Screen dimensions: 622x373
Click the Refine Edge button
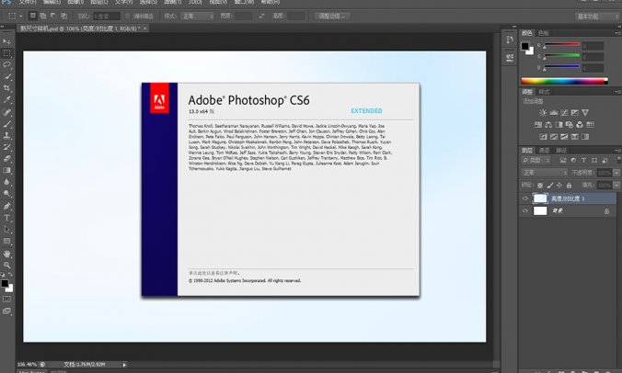[x=332, y=17]
